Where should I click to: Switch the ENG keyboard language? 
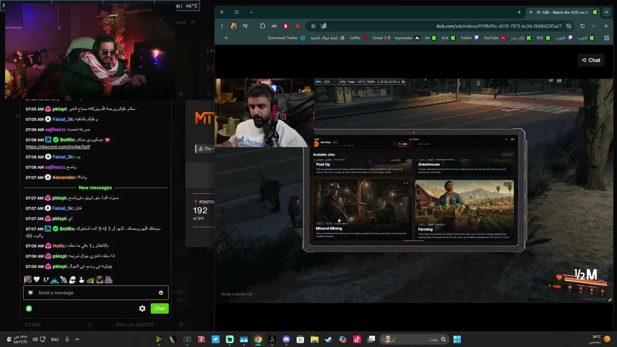55,339
